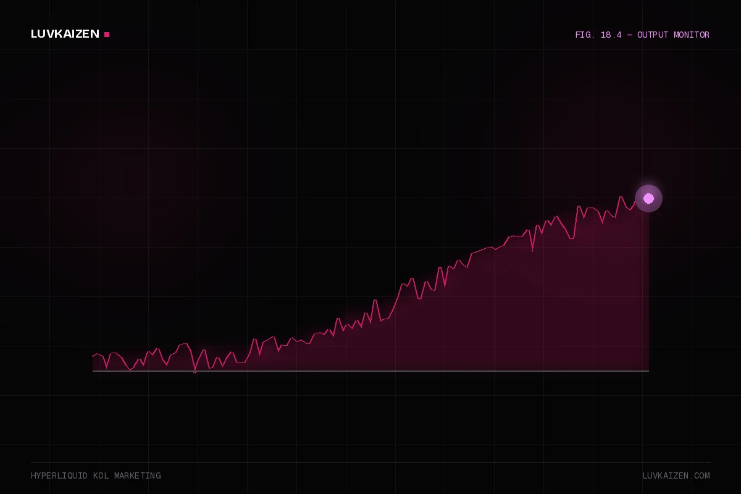Image resolution: width=741 pixels, height=494 pixels.
Task: Click the pink square beside LUVKAIZEN
Action: (107, 35)
